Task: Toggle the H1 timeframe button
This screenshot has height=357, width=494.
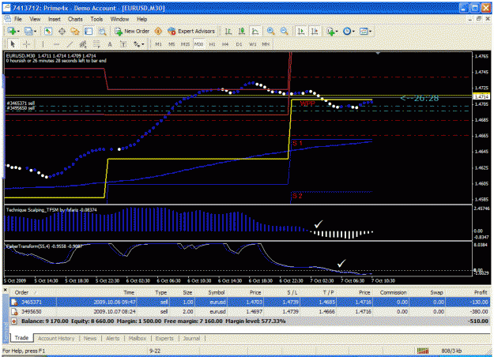Action: tap(213, 44)
